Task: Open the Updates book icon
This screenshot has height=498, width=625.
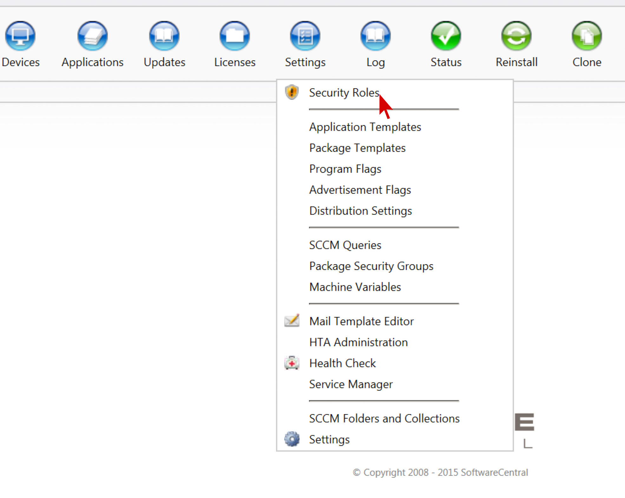Action: (x=164, y=36)
